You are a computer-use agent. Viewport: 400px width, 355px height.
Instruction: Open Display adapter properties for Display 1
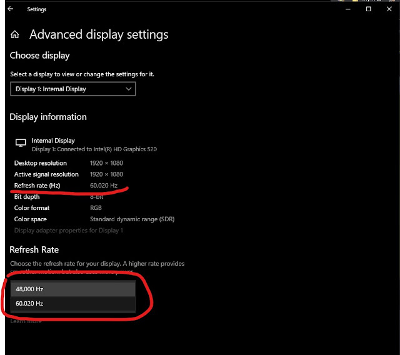(68, 231)
